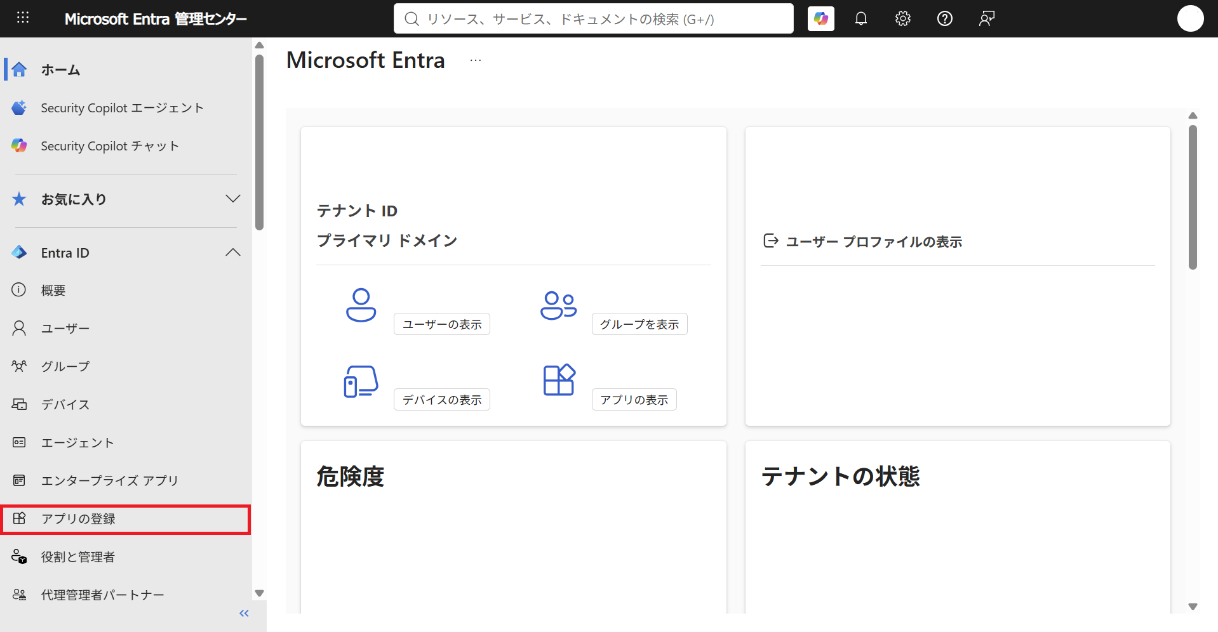The width and height of the screenshot is (1218, 632).
Task: Click the large devices icon in tenant card
Action: click(361, 381)
